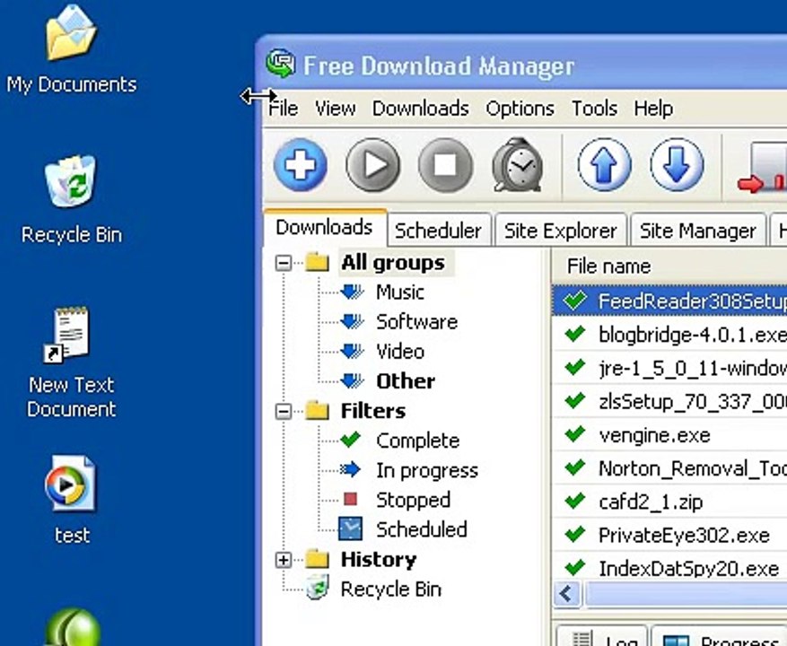This screenshot has height=646, width=787.
Task: Select the FeedReader308Setup file row
Action: pyautogui.click(x=669, y=301)
